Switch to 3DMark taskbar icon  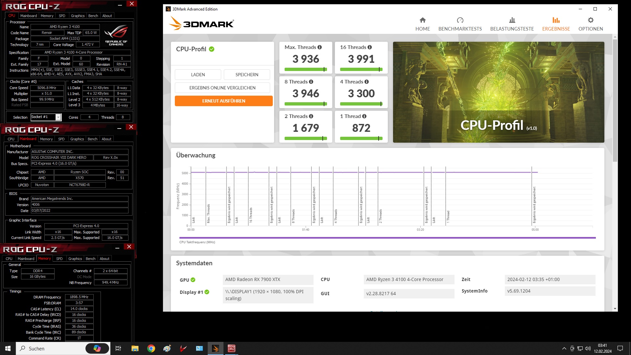point(216,348)
